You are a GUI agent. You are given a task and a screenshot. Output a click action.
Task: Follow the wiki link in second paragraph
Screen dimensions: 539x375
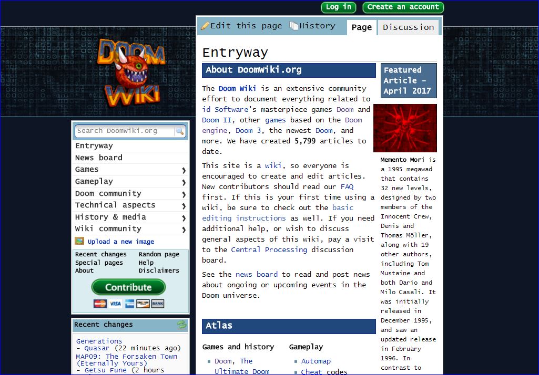click(273, 165)
